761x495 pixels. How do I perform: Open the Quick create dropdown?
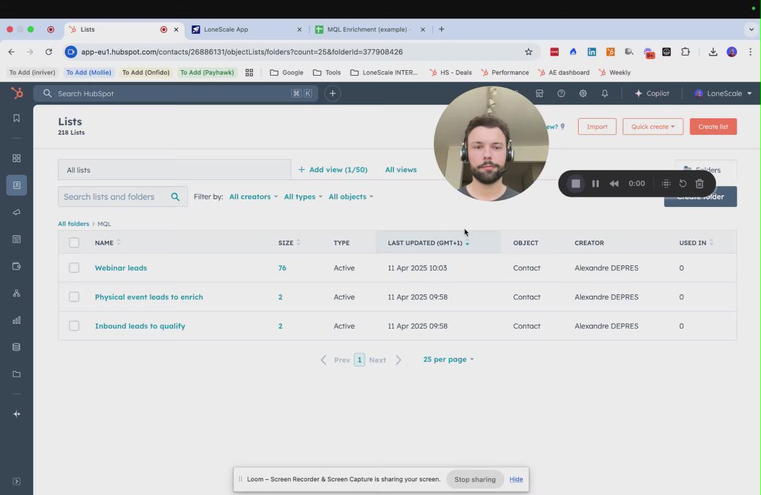tap(653, 126)
